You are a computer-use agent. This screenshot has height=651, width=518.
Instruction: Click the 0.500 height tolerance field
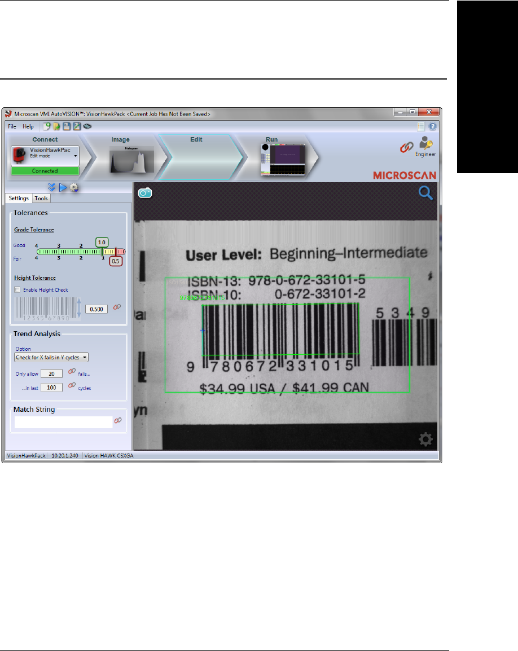pos(96,309)
